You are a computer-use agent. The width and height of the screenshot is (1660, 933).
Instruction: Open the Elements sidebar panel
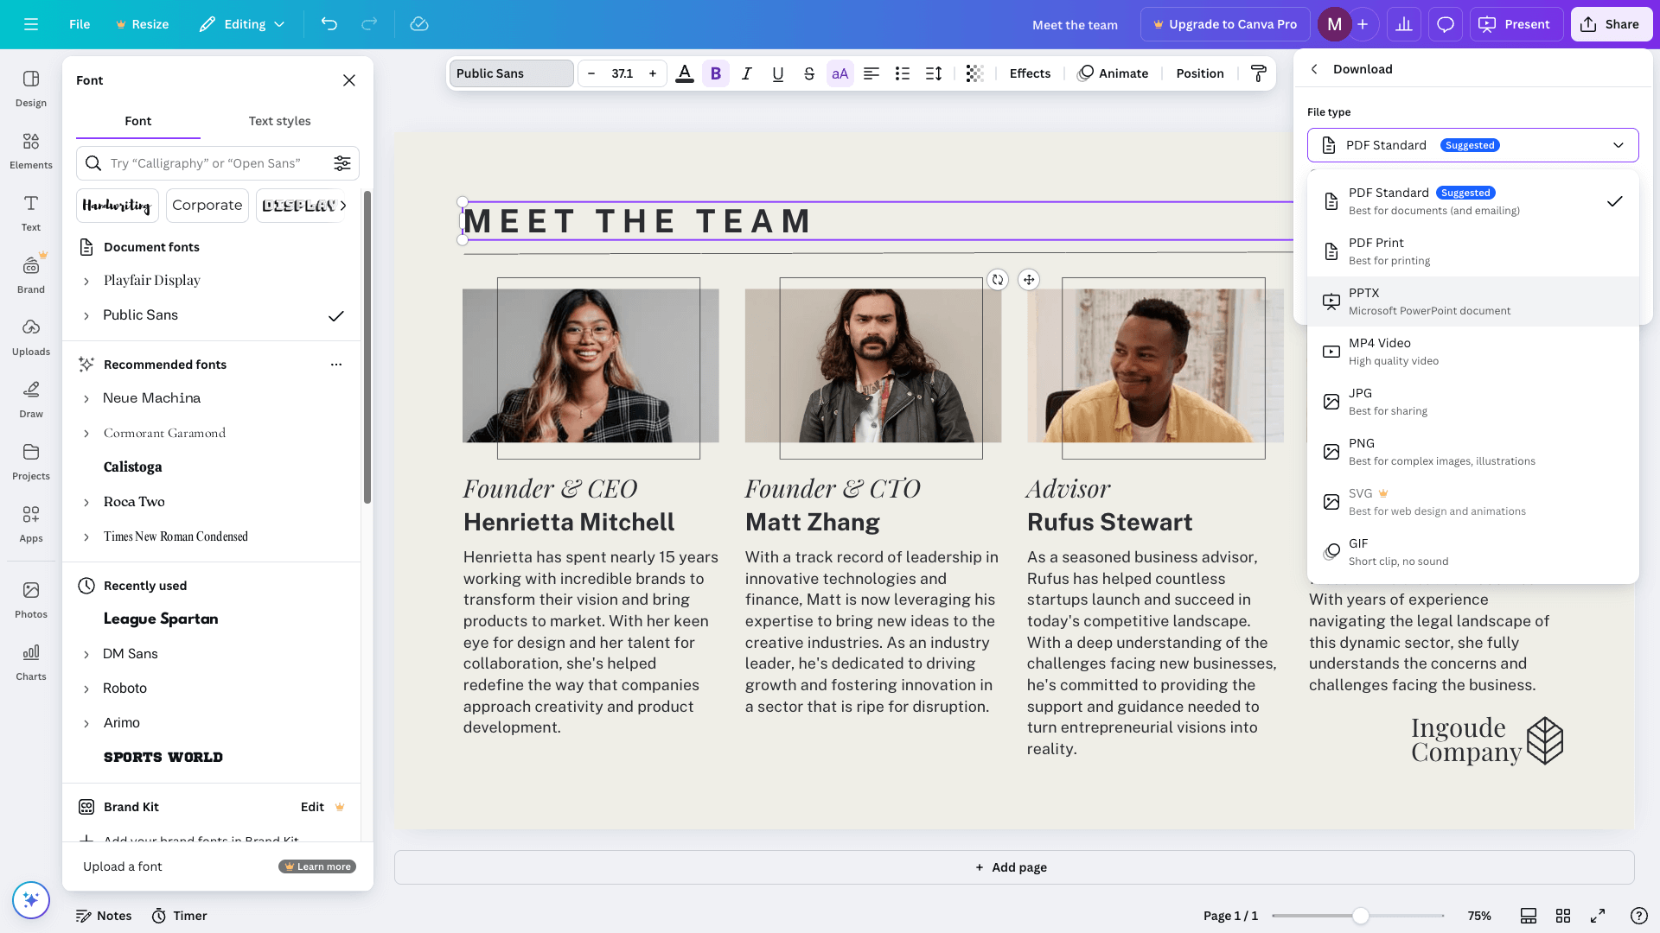point(31,150)
